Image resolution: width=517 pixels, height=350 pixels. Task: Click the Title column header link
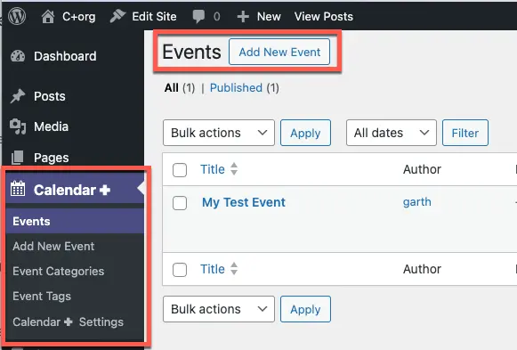[x=213, y=169]
